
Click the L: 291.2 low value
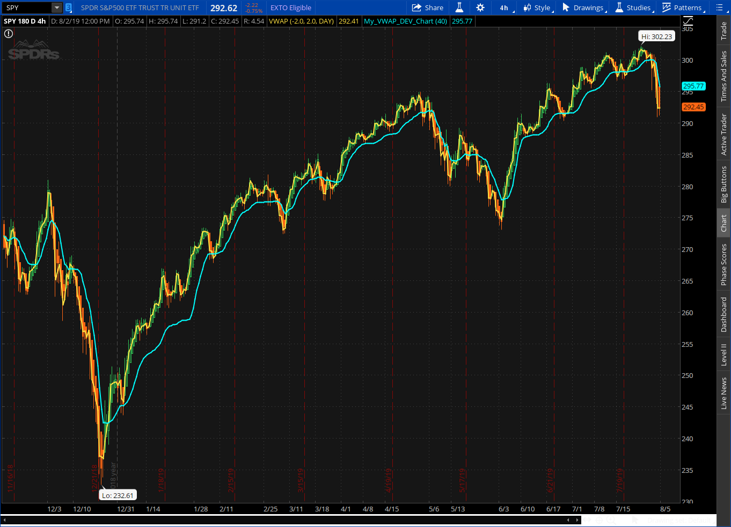click(x=194, y=21)
